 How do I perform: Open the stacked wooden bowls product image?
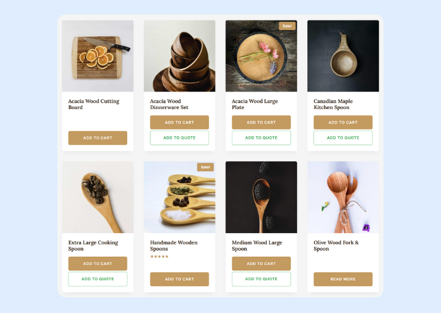(179, 56)
